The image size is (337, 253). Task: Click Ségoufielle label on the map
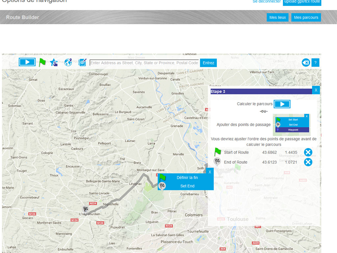111,204
